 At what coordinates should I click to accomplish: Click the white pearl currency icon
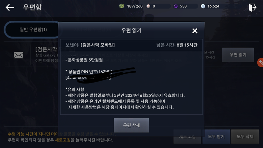point(148,6)
